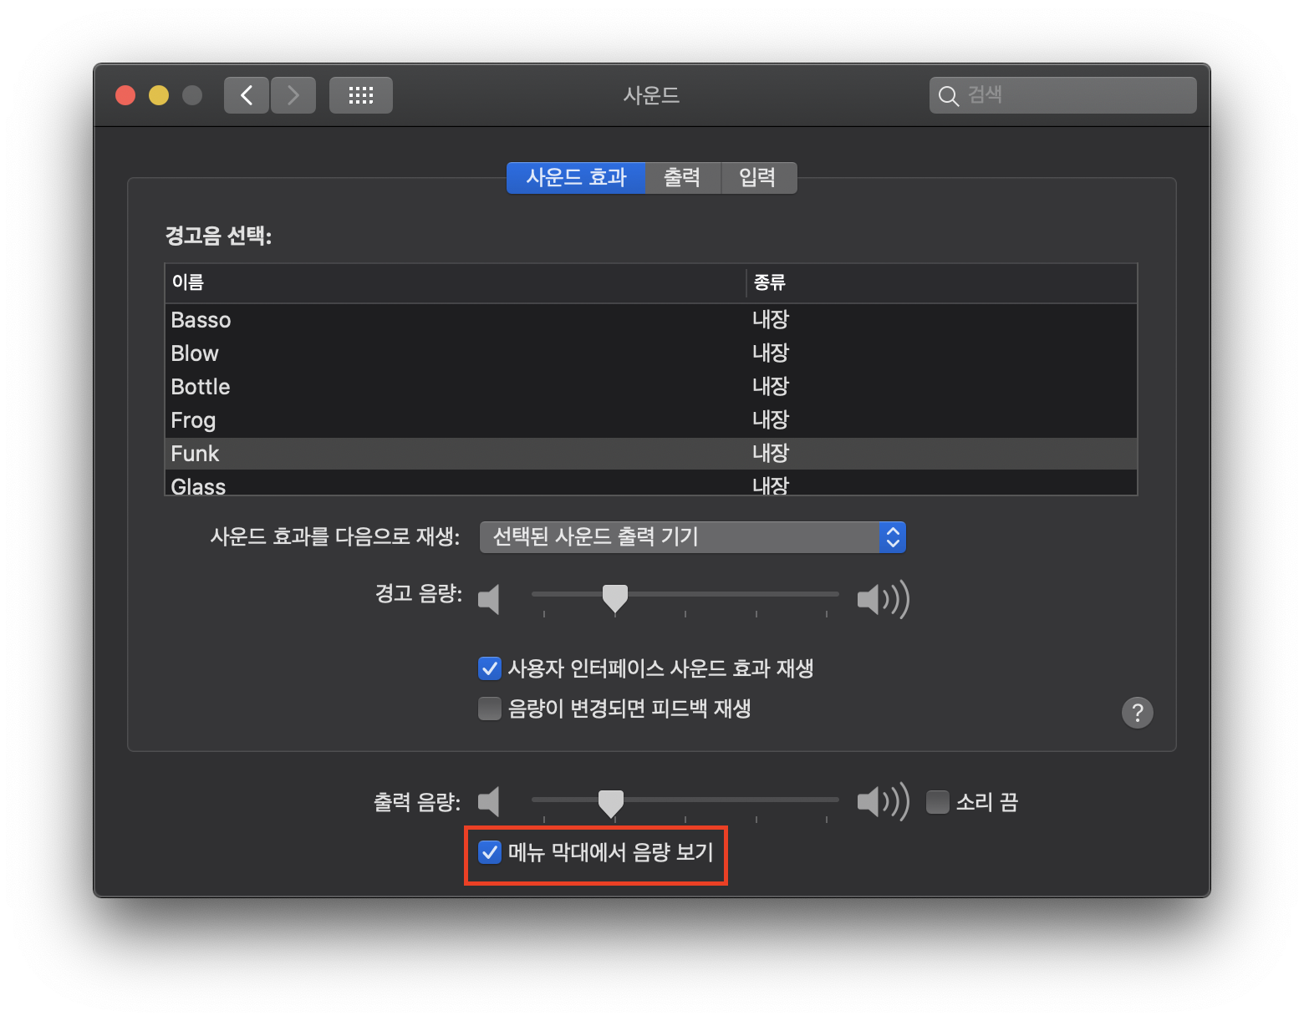This screenshot has height=1021, width=1304.
Task: Click the loud speaker icon beside 출력 음량
Action: pyautogui.click(x=884, y=802)
